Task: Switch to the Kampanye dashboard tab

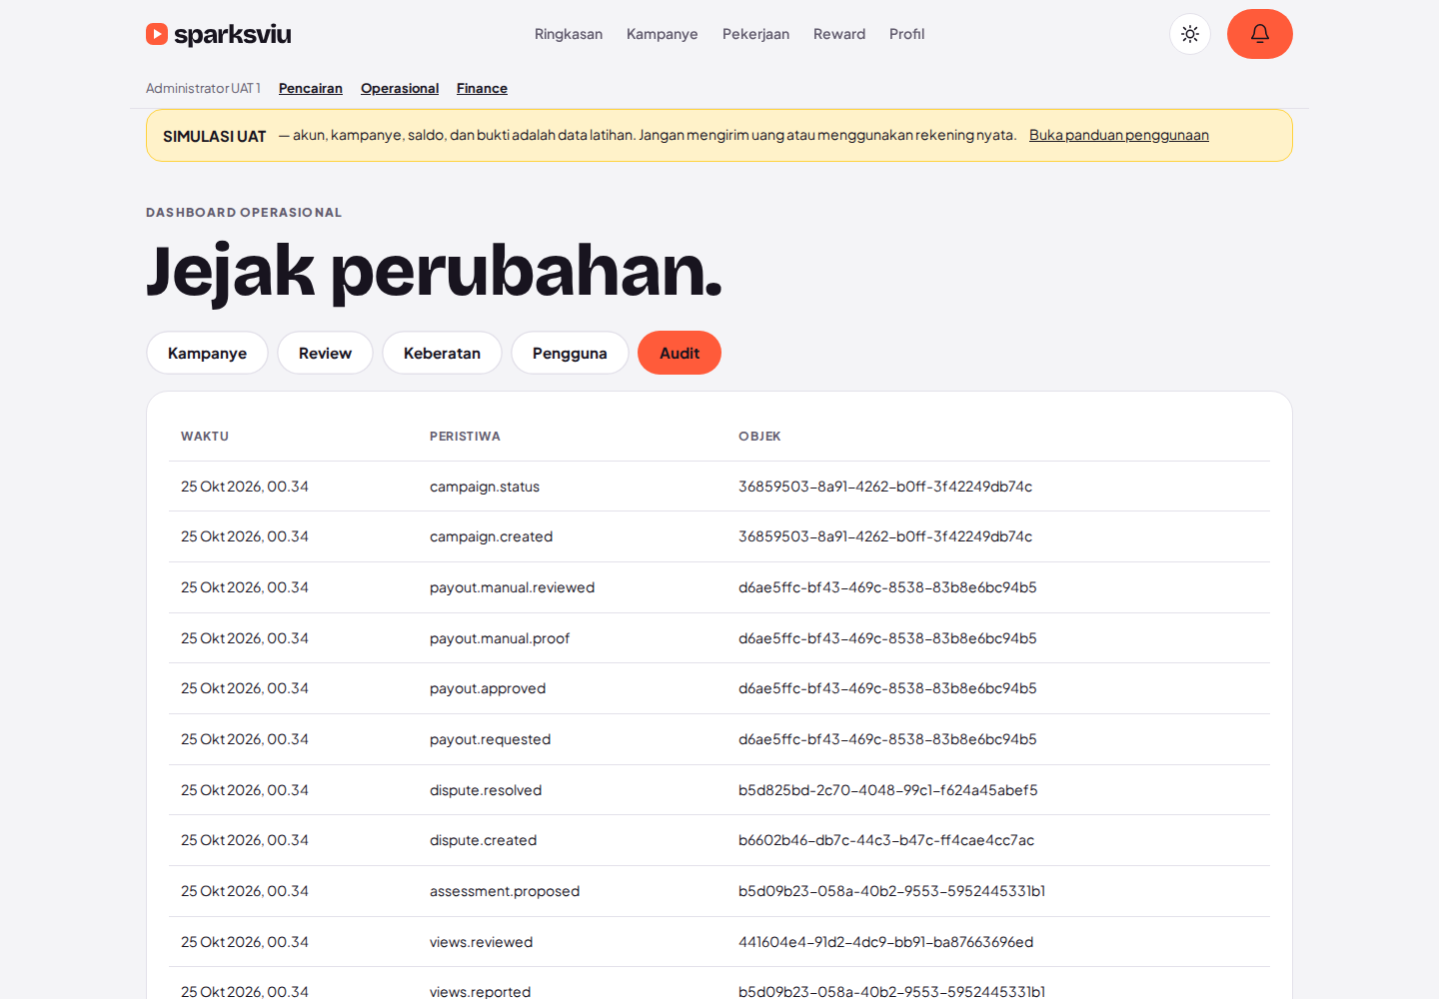Action: 207,353
